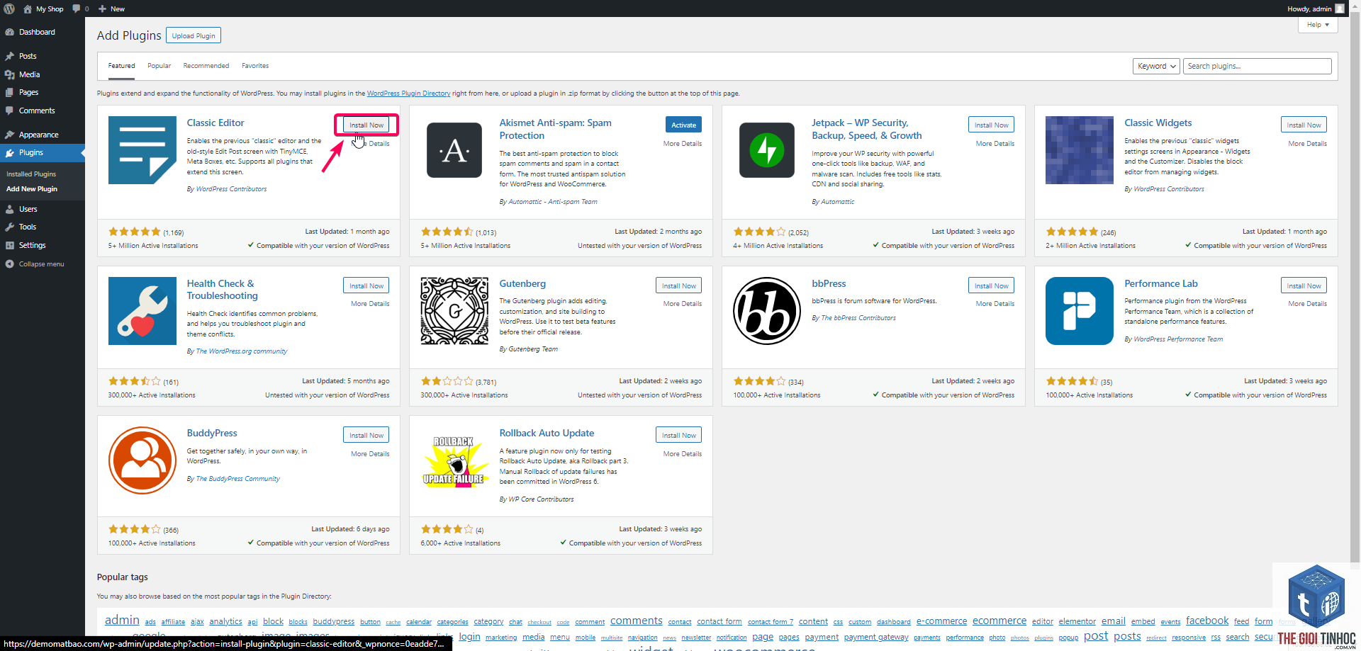Click Appearance brush icon in sidebar
The image size is (1361, 651).
click(10, 135)
